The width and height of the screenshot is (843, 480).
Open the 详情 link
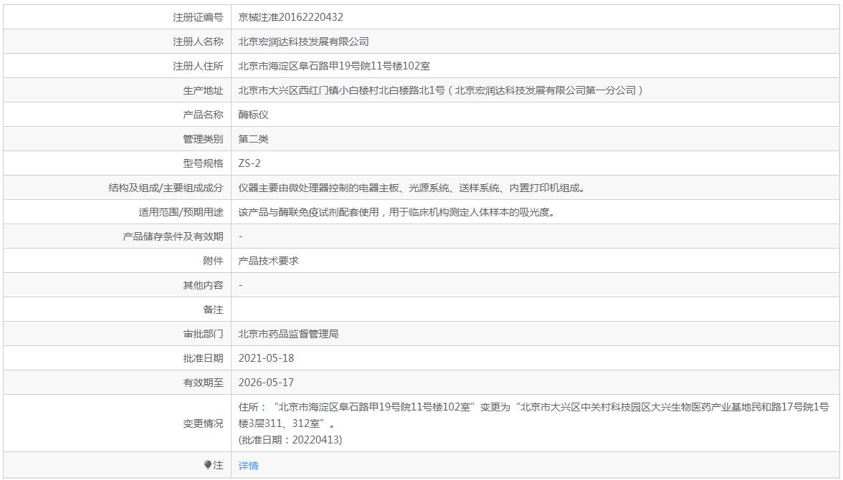(248, 466)
